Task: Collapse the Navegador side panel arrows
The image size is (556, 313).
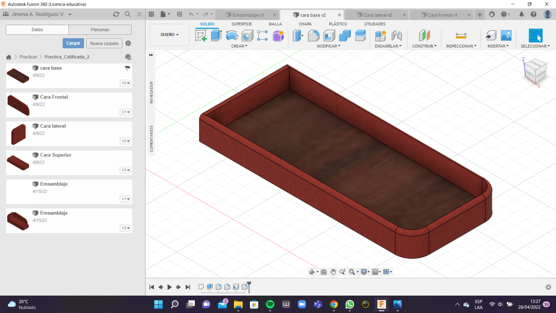Action: pos(151,55)
